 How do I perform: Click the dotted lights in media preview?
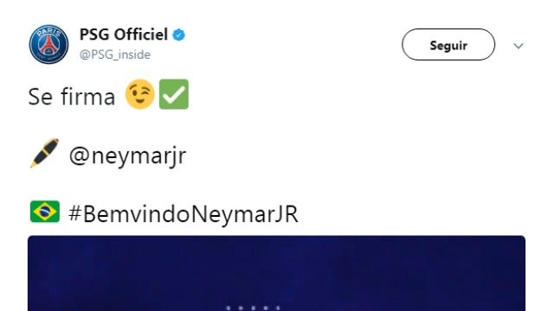[x=254, y=308]
